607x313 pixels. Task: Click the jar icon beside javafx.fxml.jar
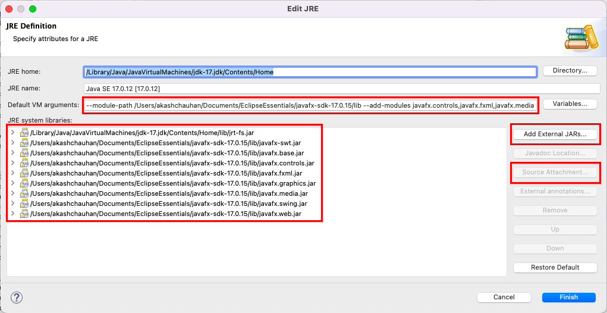coord(25,173)
